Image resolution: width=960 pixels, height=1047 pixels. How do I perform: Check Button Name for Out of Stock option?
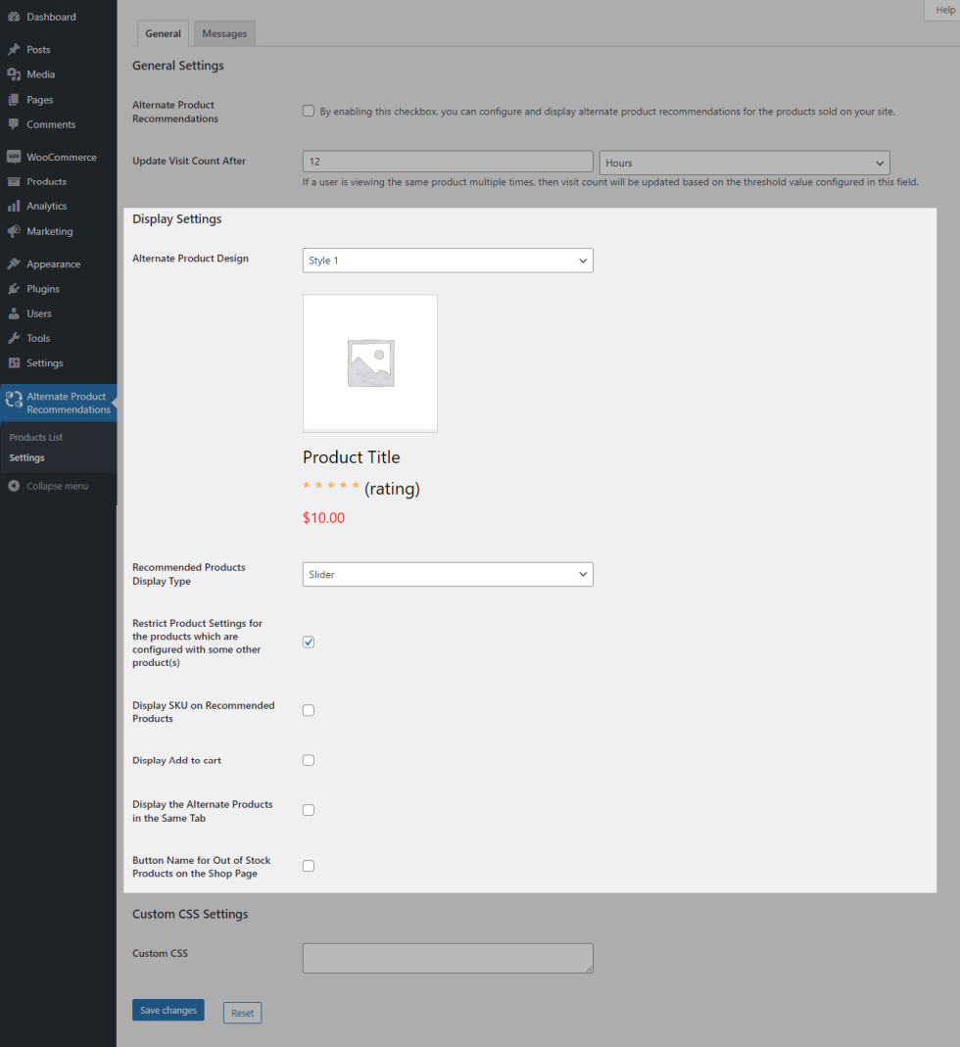308,866
